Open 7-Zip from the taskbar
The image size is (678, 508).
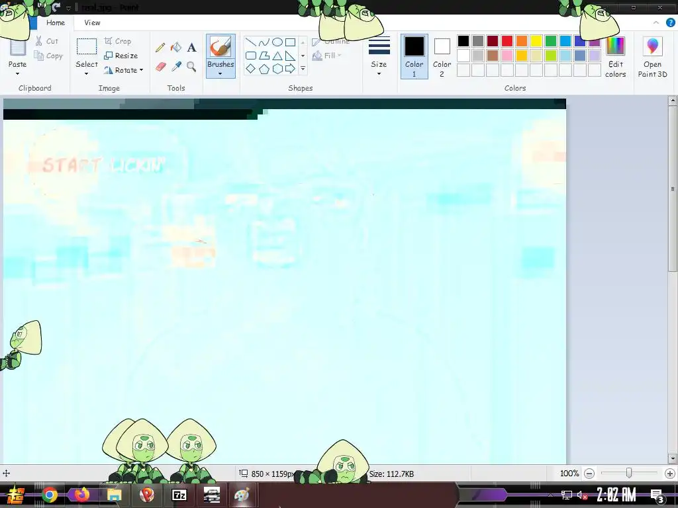[x=179, y=495]
